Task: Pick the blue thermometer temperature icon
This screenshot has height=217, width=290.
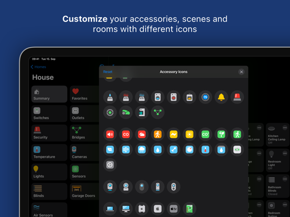Action: click(x=205, y=150)
